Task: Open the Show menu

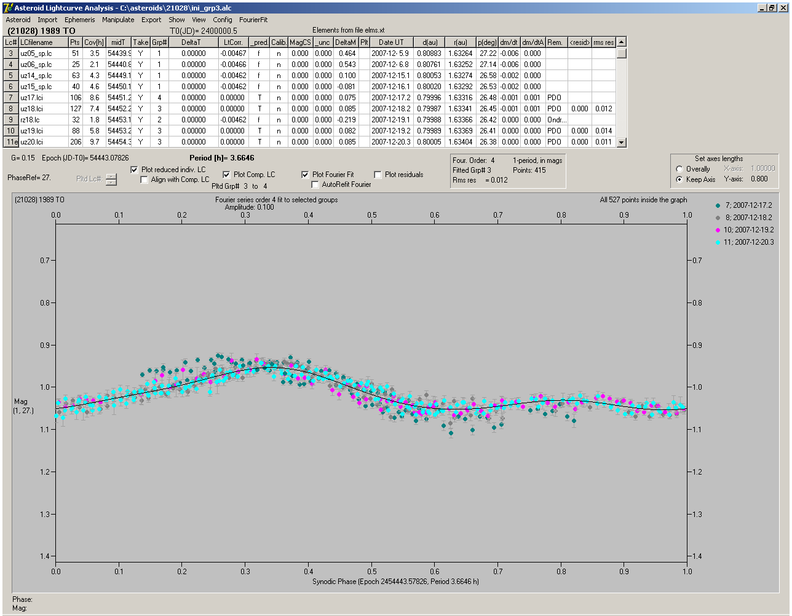Action: point(176,20)
